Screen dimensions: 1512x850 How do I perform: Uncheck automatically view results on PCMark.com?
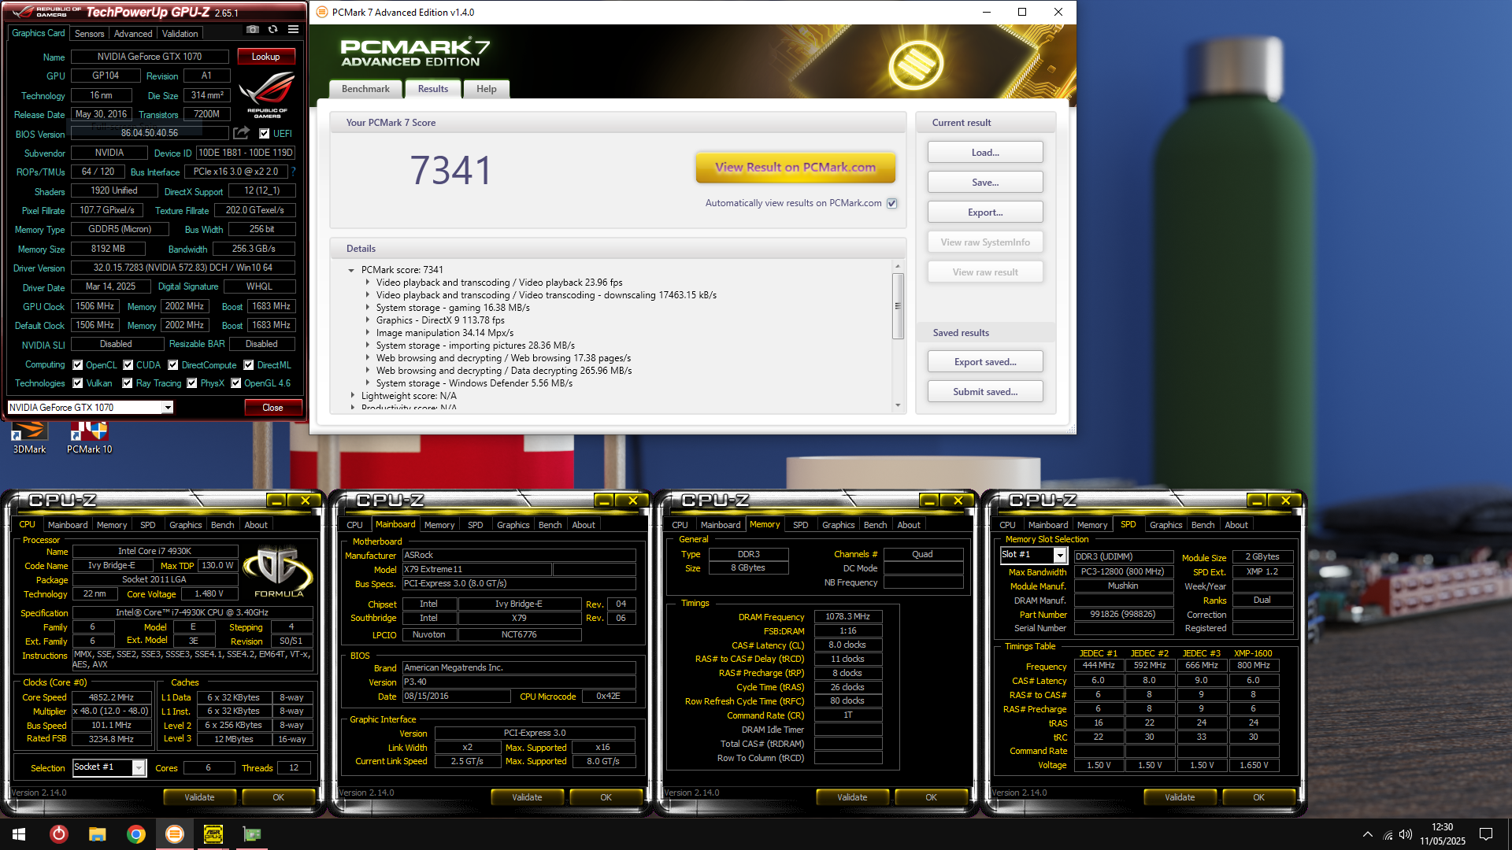pyautogui.click(x=892, y=203)
